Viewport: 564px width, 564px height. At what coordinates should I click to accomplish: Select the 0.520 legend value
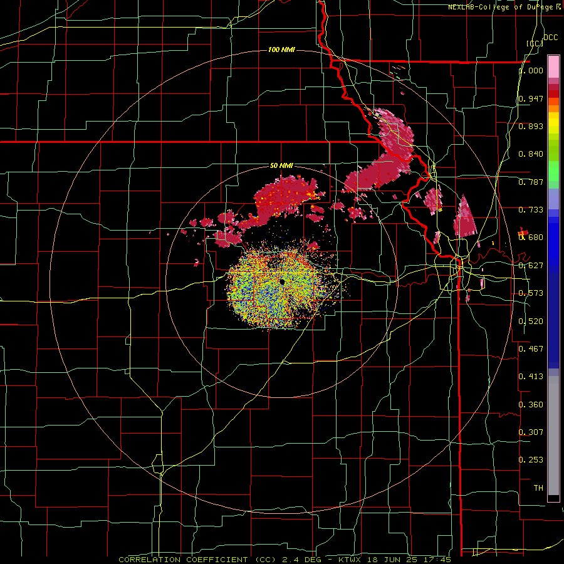pyautogui.click(x=531, y=321)
